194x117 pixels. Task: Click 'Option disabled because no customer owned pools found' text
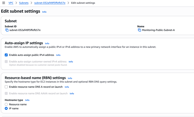(38, 65)
